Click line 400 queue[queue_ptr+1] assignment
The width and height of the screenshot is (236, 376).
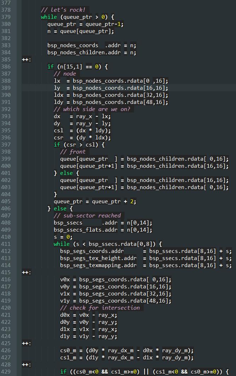pyautogui.click(x=144, y=166)
